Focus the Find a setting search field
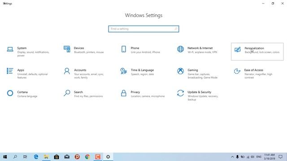The height and width of the screenshot is (161, 287). [143, 29]
